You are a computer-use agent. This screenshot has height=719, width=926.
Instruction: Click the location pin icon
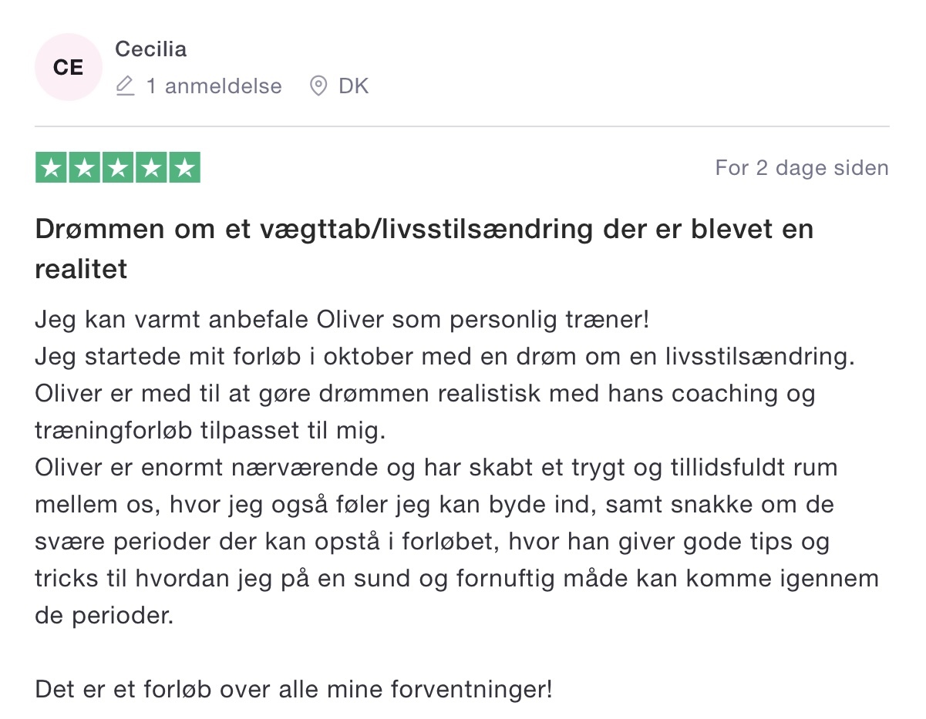318,86
